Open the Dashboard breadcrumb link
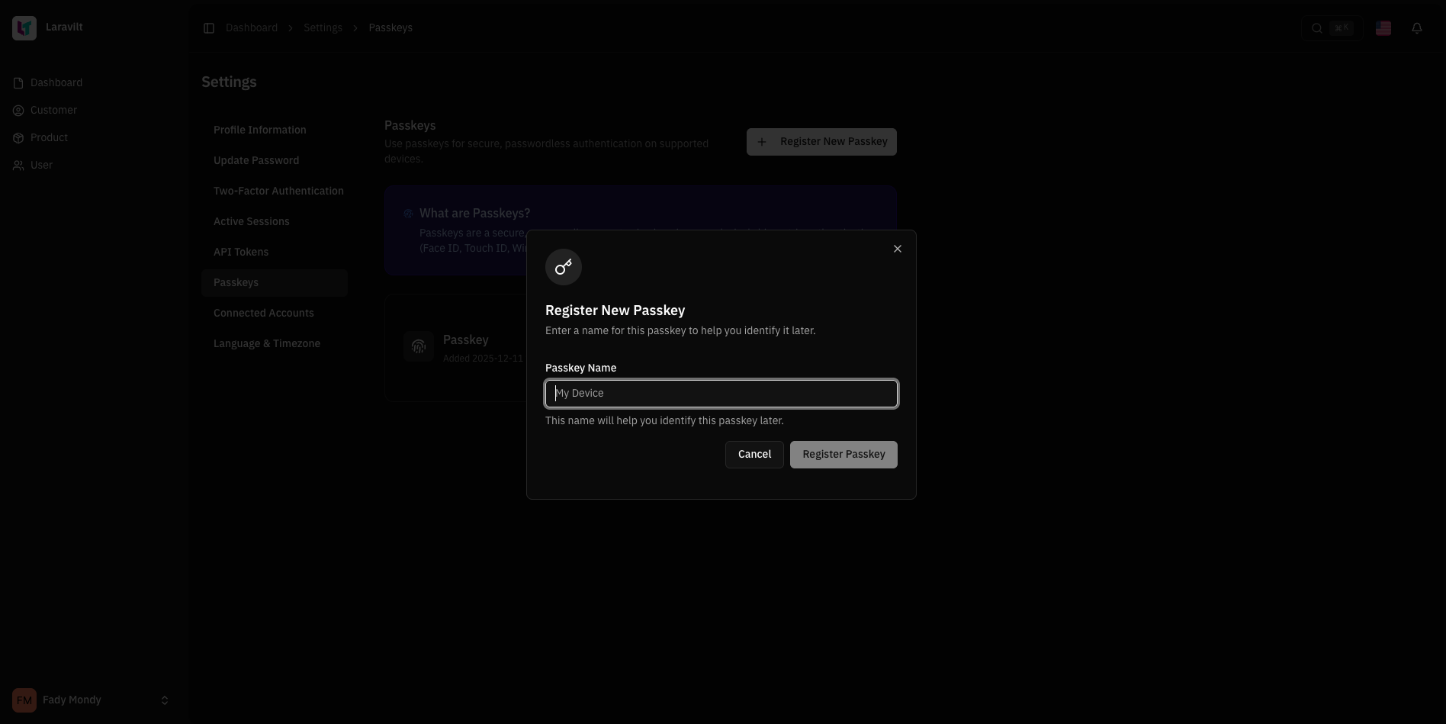This screenshot has width=1446, height=724. [252, 27]
